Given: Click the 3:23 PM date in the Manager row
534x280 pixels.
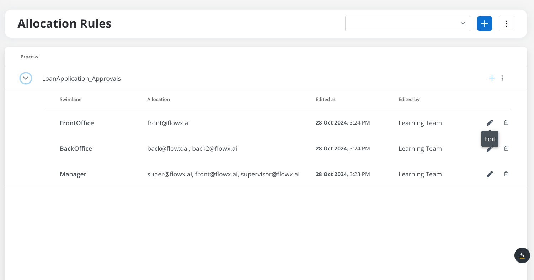Looking at the screenshot, I should point(343,174).
